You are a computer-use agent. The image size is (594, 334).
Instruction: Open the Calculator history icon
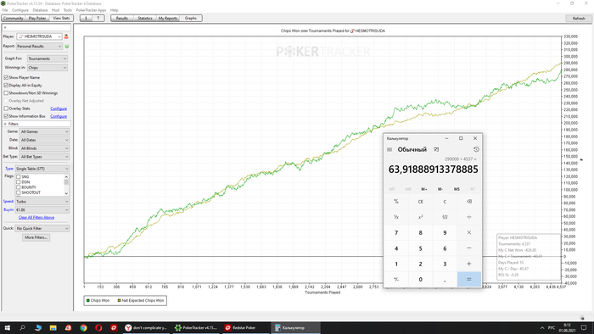(476, 149)
